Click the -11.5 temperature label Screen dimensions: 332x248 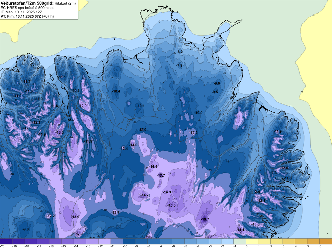click(x=88, y=141)
